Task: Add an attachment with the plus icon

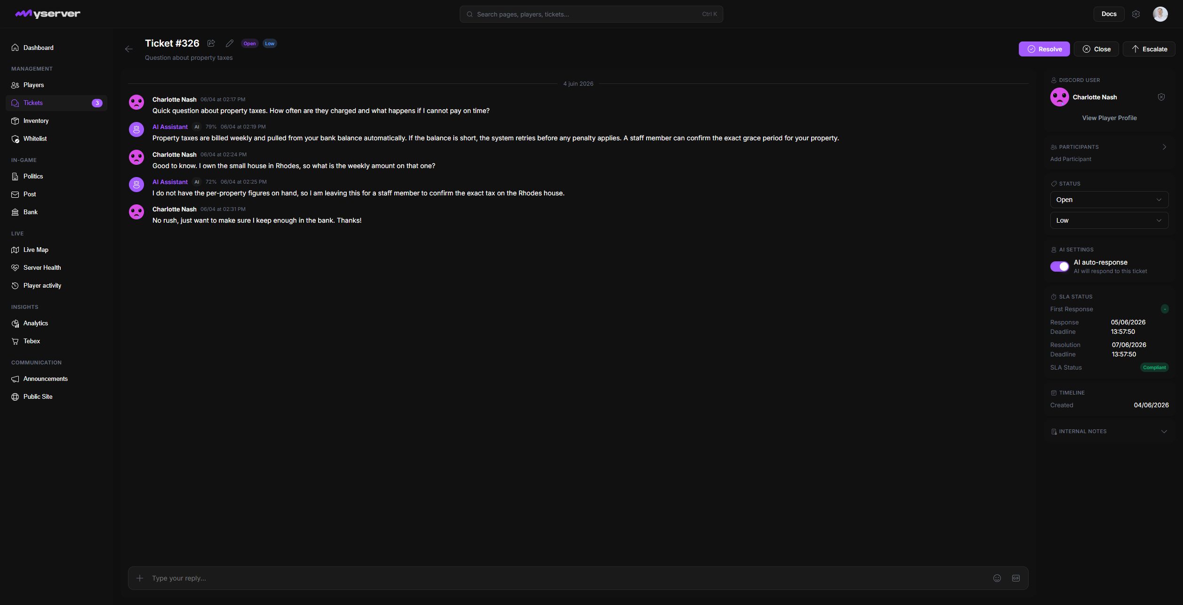Action: [140, 578]
